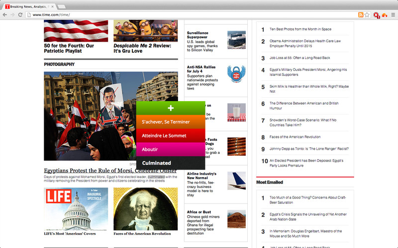Viewport: 398px width, 248px height.
Task: Open 'Africa or Bust' story
Action: (199, 212)
